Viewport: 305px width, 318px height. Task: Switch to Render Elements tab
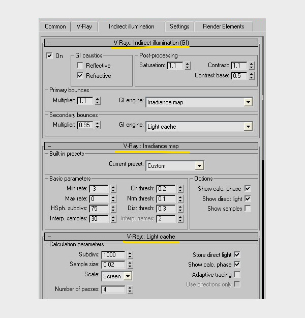(223, 26)
